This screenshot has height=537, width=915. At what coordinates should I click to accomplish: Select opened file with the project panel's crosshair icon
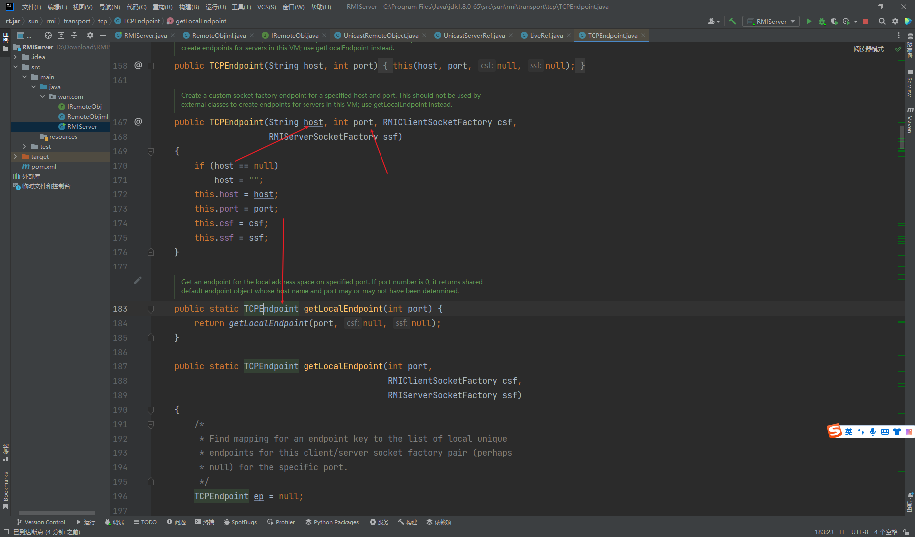tap(48, 35)
